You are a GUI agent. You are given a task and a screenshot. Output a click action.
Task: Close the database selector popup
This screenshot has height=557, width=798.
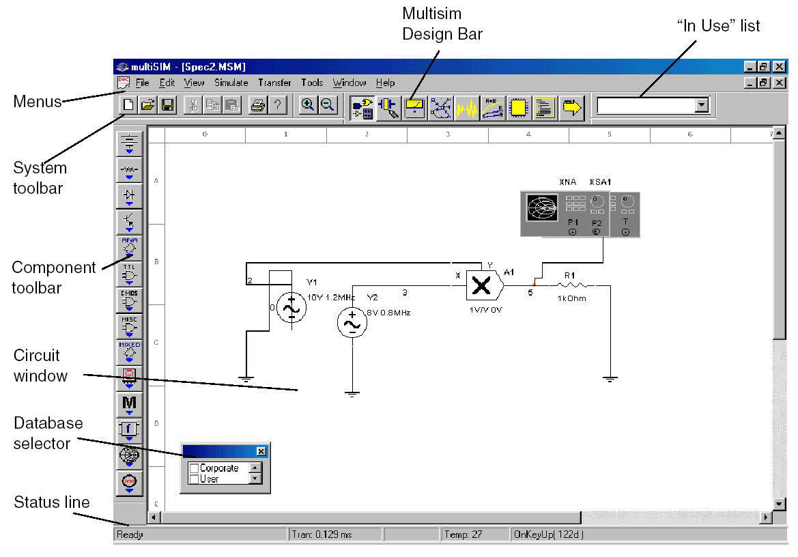[x=261, y=451]
